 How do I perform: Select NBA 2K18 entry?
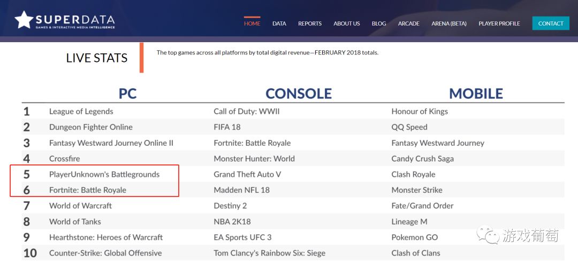tap(232, 222)
